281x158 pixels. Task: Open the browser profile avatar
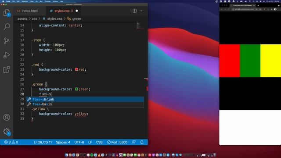click(x=275, y=9)
